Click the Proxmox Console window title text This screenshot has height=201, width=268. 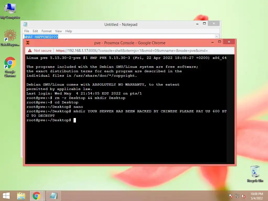click(130, 43)
